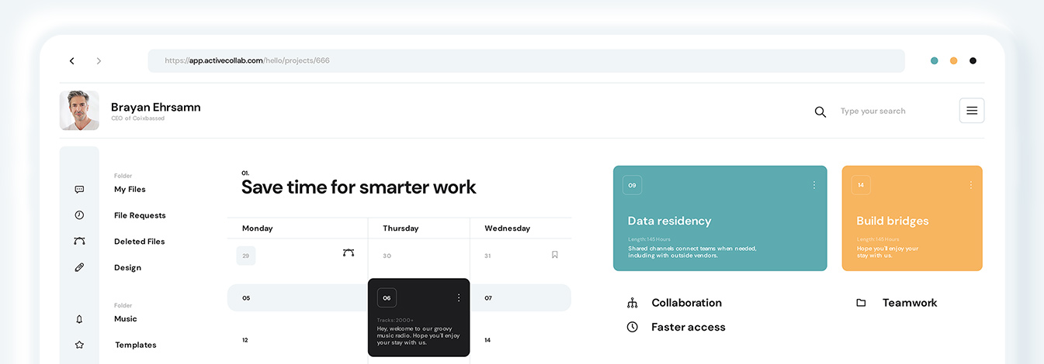Click the star favorites icon in sidebar
Image resolution: width=1044 pixels, height=364 pixels.
tap(79, 345)
